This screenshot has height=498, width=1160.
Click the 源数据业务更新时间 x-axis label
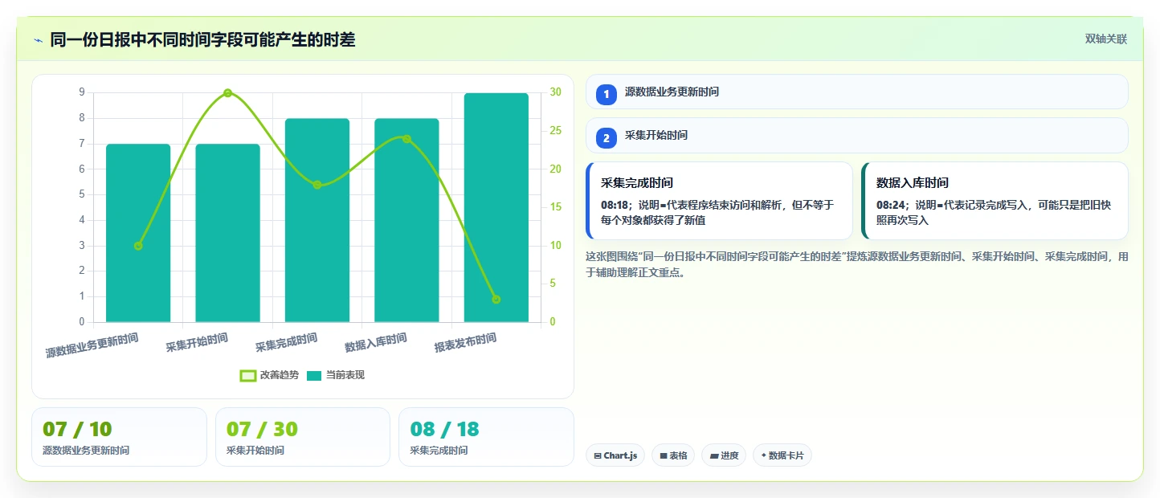click(x=92, y=345)
